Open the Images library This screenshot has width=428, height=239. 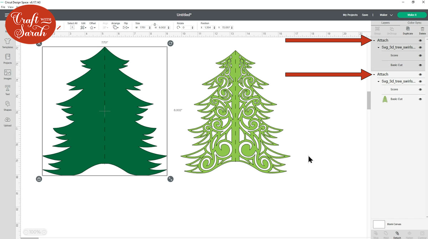click(x=7, y=74)
